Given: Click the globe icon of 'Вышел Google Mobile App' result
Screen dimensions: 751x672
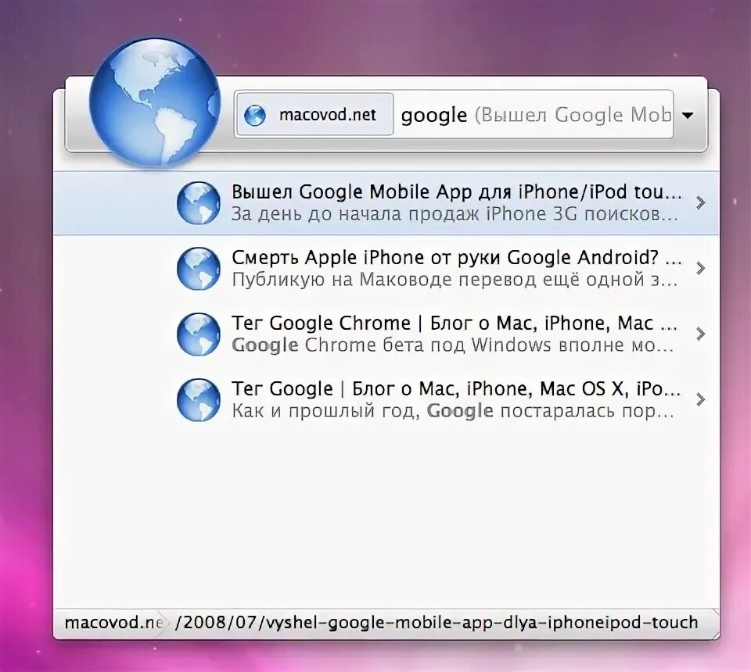Looking at the screenshot, I should coord(198,203).
